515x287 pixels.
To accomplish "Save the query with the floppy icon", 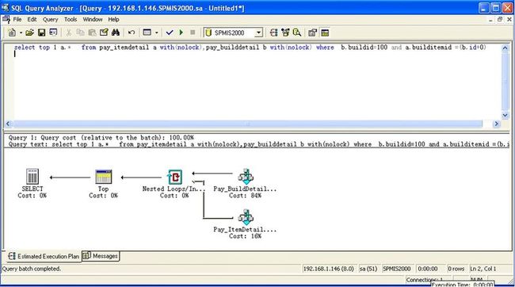I will [x=41, y=33].
